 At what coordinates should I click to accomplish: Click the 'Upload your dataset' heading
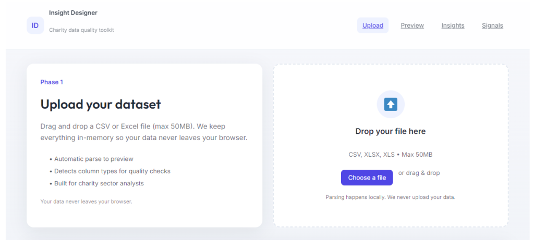pos(101,104)
